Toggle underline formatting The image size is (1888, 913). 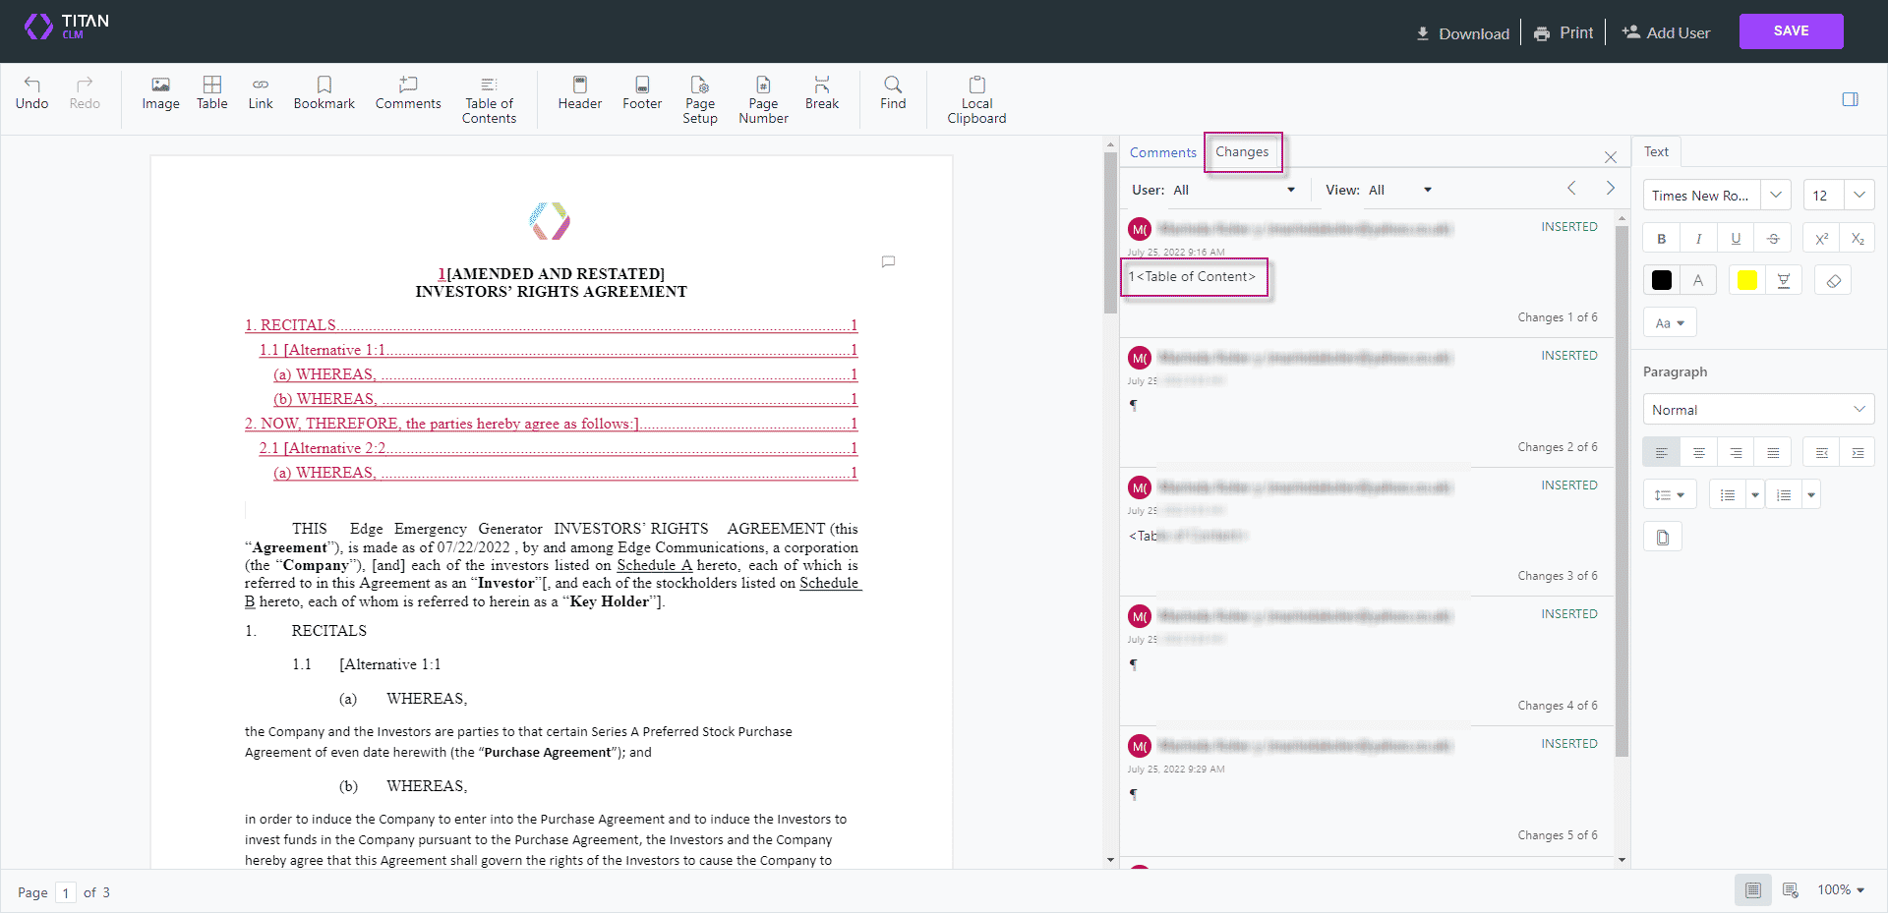pyautogui.click(x=1736, y=237)
